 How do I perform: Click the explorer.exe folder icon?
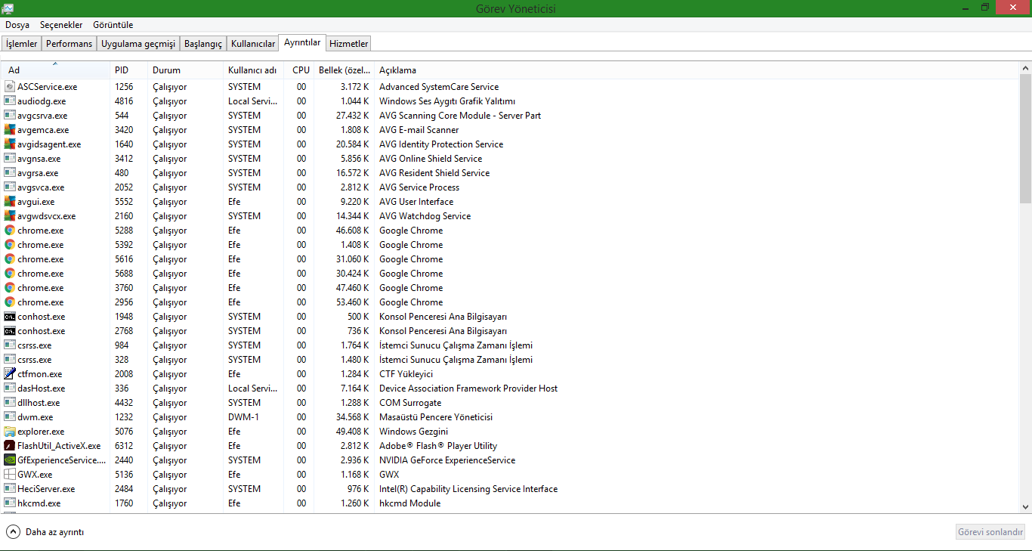[x=10, y=432]
